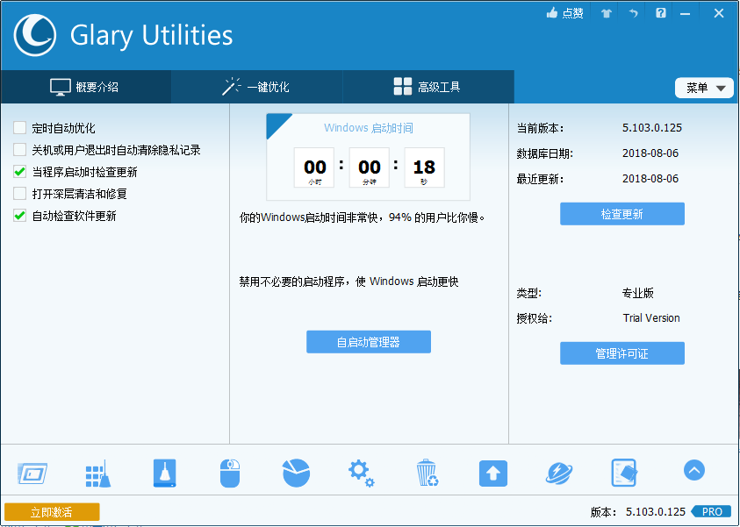The height and width of the screenshot is (527, 740).
Task: Click the 点赞 label text
Action: [x=572, y=13]
